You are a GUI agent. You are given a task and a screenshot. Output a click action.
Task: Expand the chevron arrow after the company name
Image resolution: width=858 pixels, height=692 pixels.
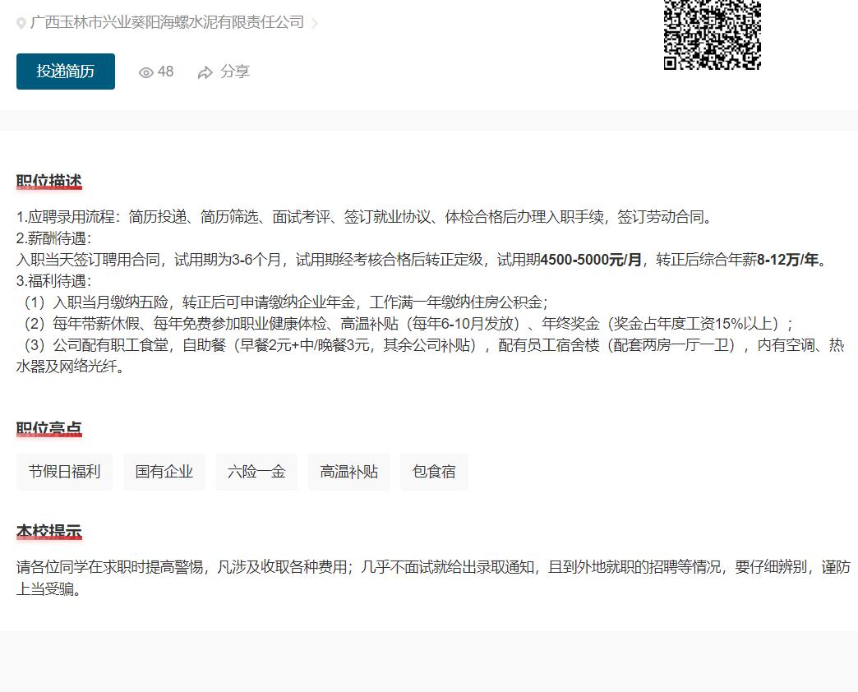(315, 24)
